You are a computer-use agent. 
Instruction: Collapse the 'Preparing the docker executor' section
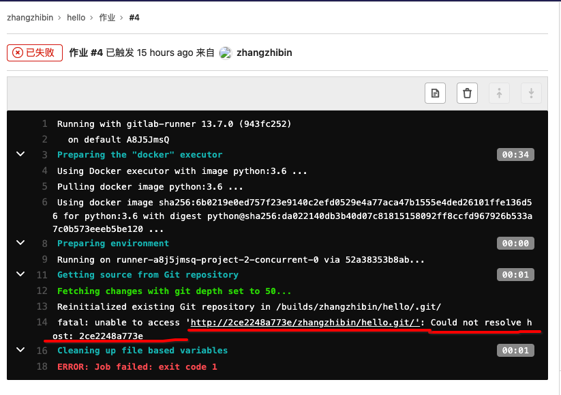click(x=20, y=154)
